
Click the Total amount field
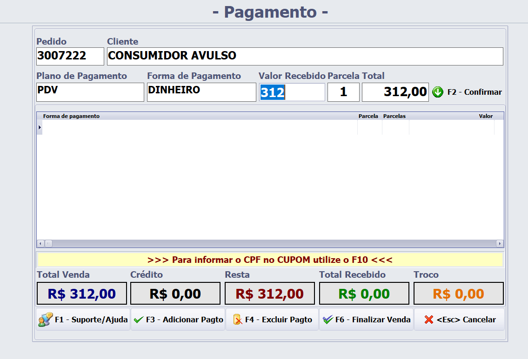tap(395, 92)
